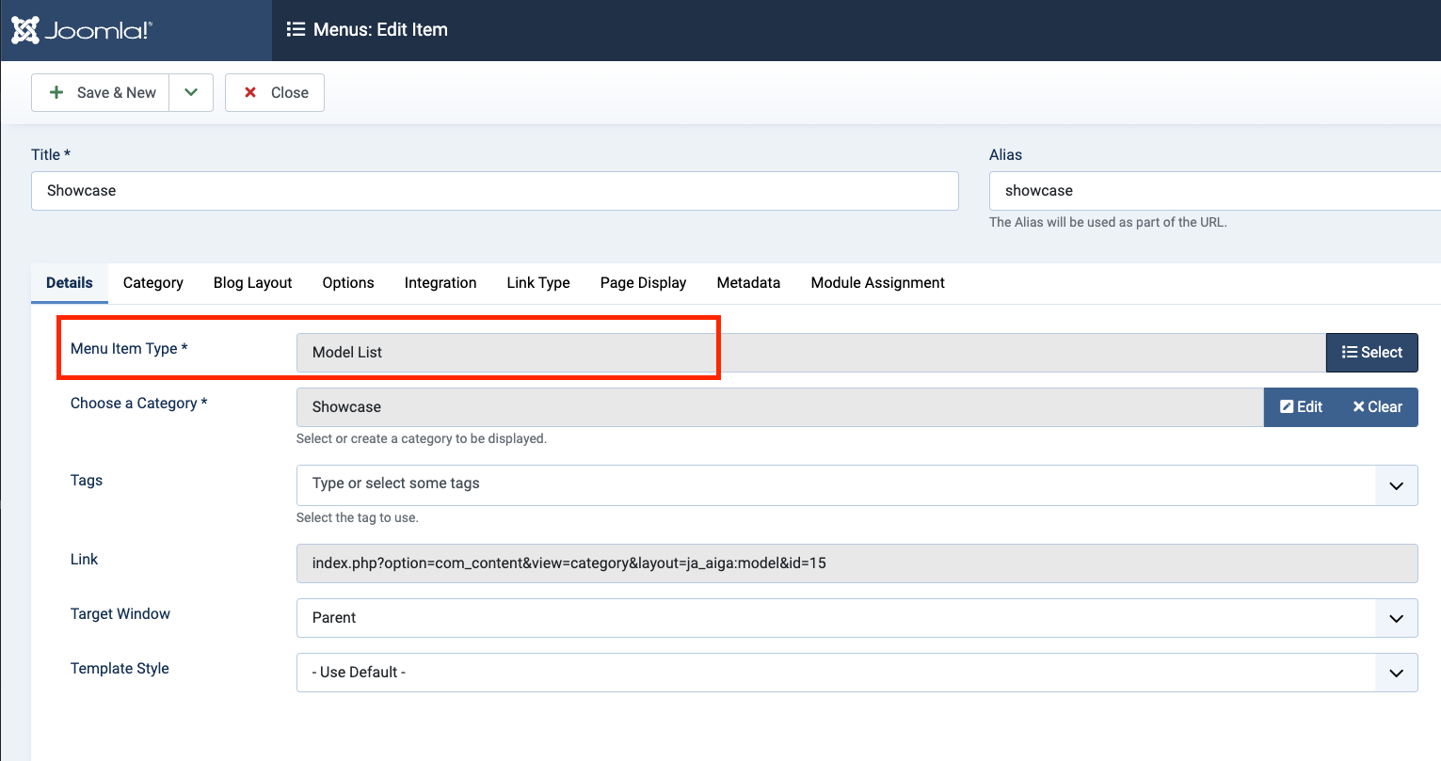
Task: Switch to the Category tab
Action: [x=152, y=283]
